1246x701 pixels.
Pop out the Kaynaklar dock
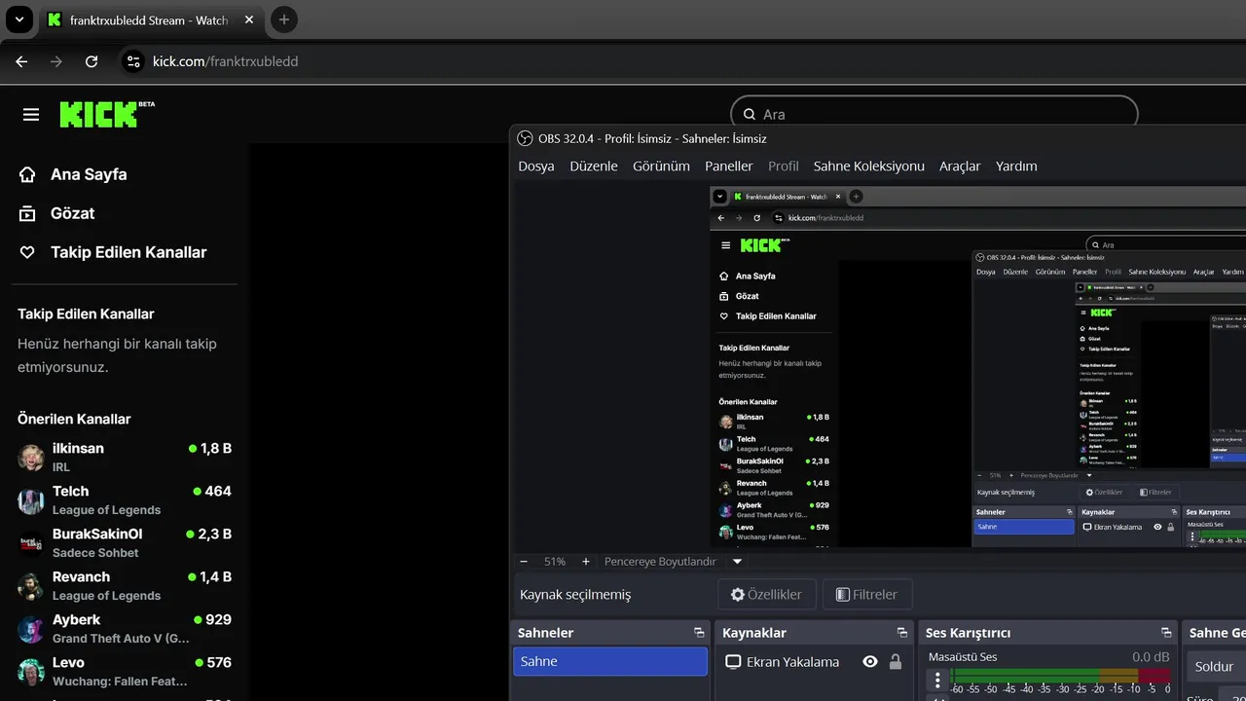tap(901, 633)
